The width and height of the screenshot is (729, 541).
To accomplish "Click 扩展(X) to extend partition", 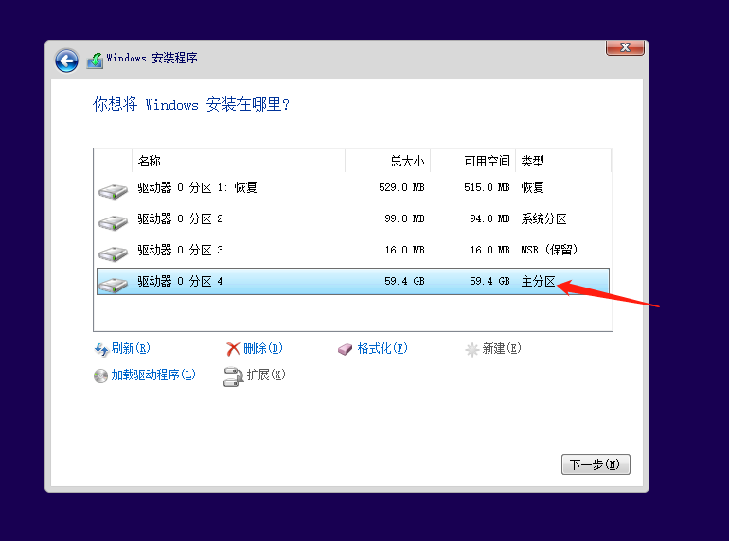I will tap(266, 375).
